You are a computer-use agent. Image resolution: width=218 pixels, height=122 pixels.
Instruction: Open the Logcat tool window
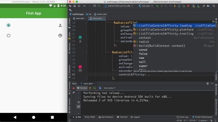(135, 117)
